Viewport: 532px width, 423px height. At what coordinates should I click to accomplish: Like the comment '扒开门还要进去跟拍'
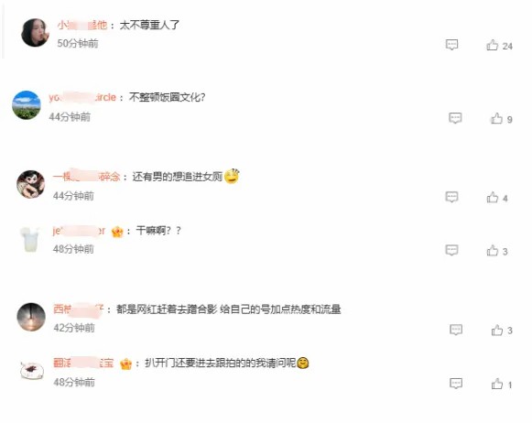(x=497, y=384)
